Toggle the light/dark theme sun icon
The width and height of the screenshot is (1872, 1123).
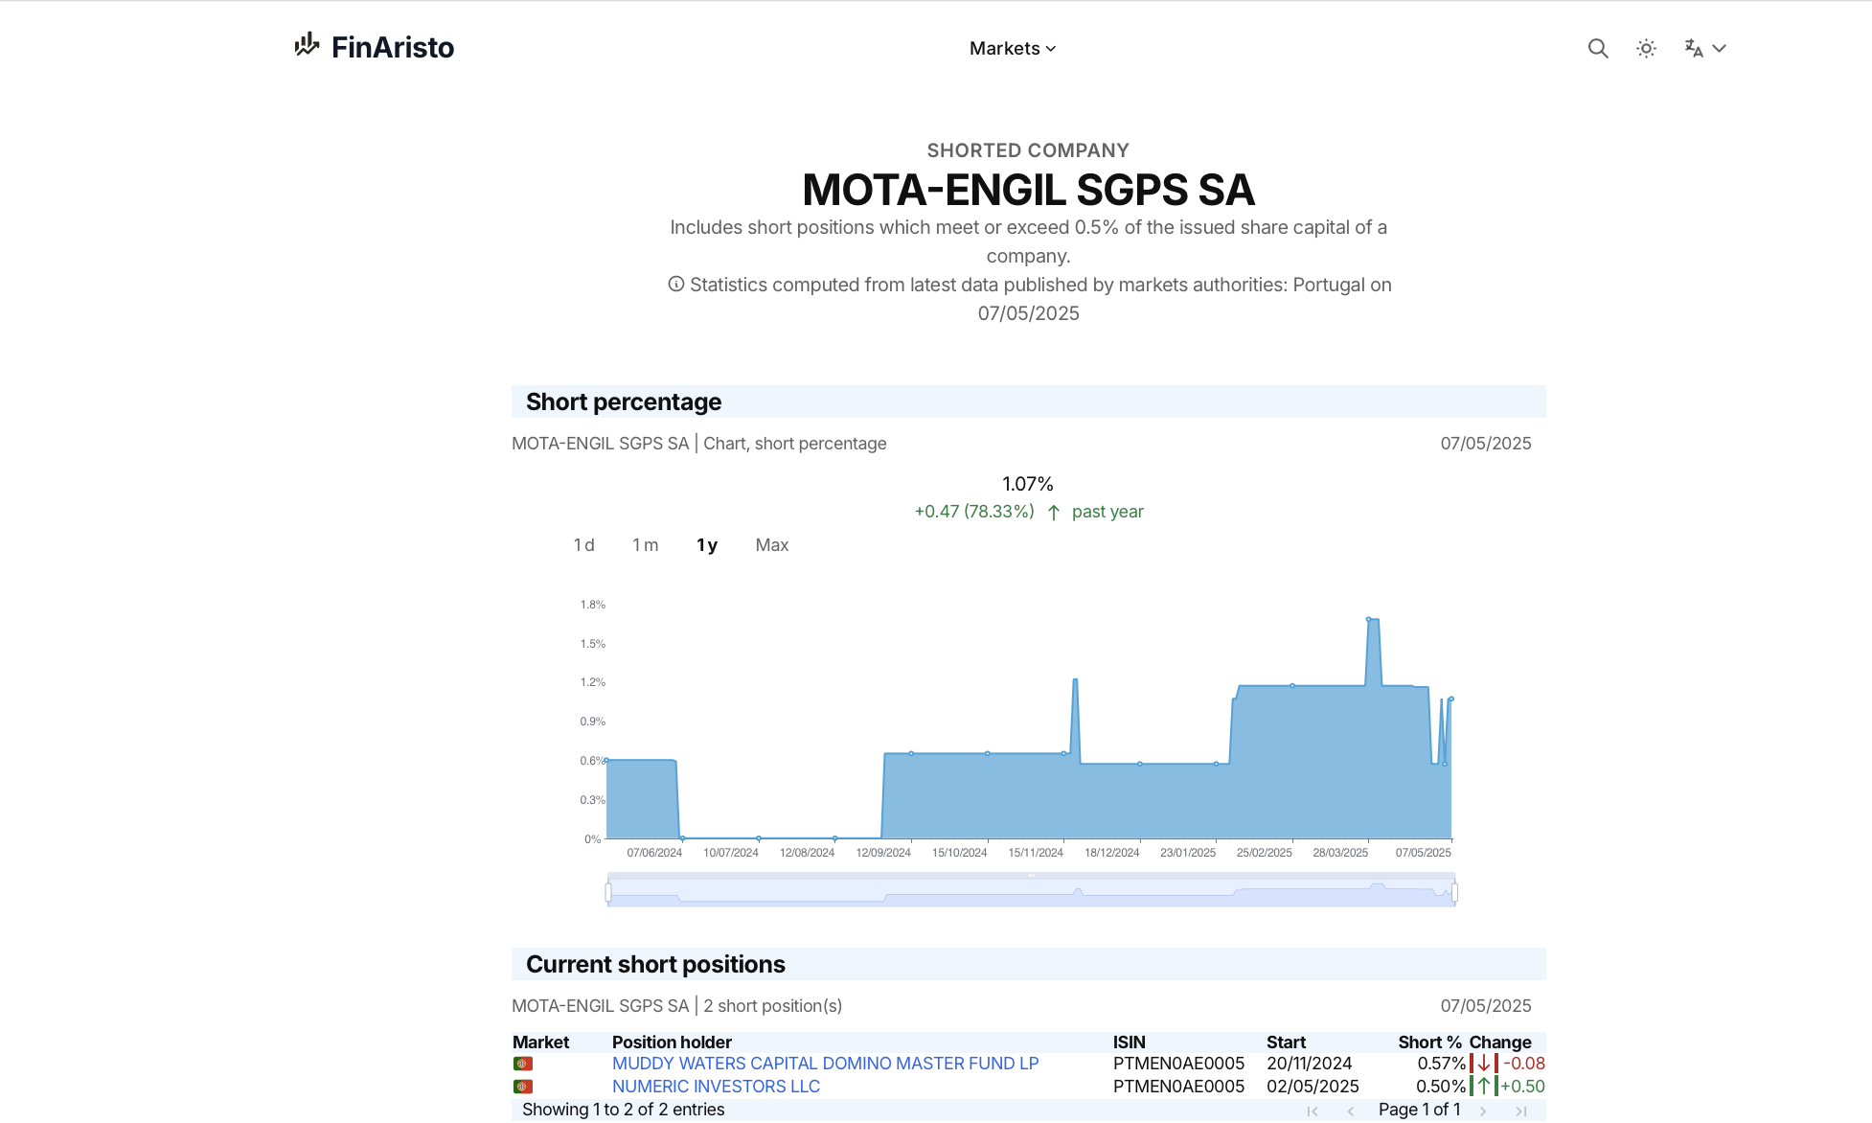pos(1646,48)
